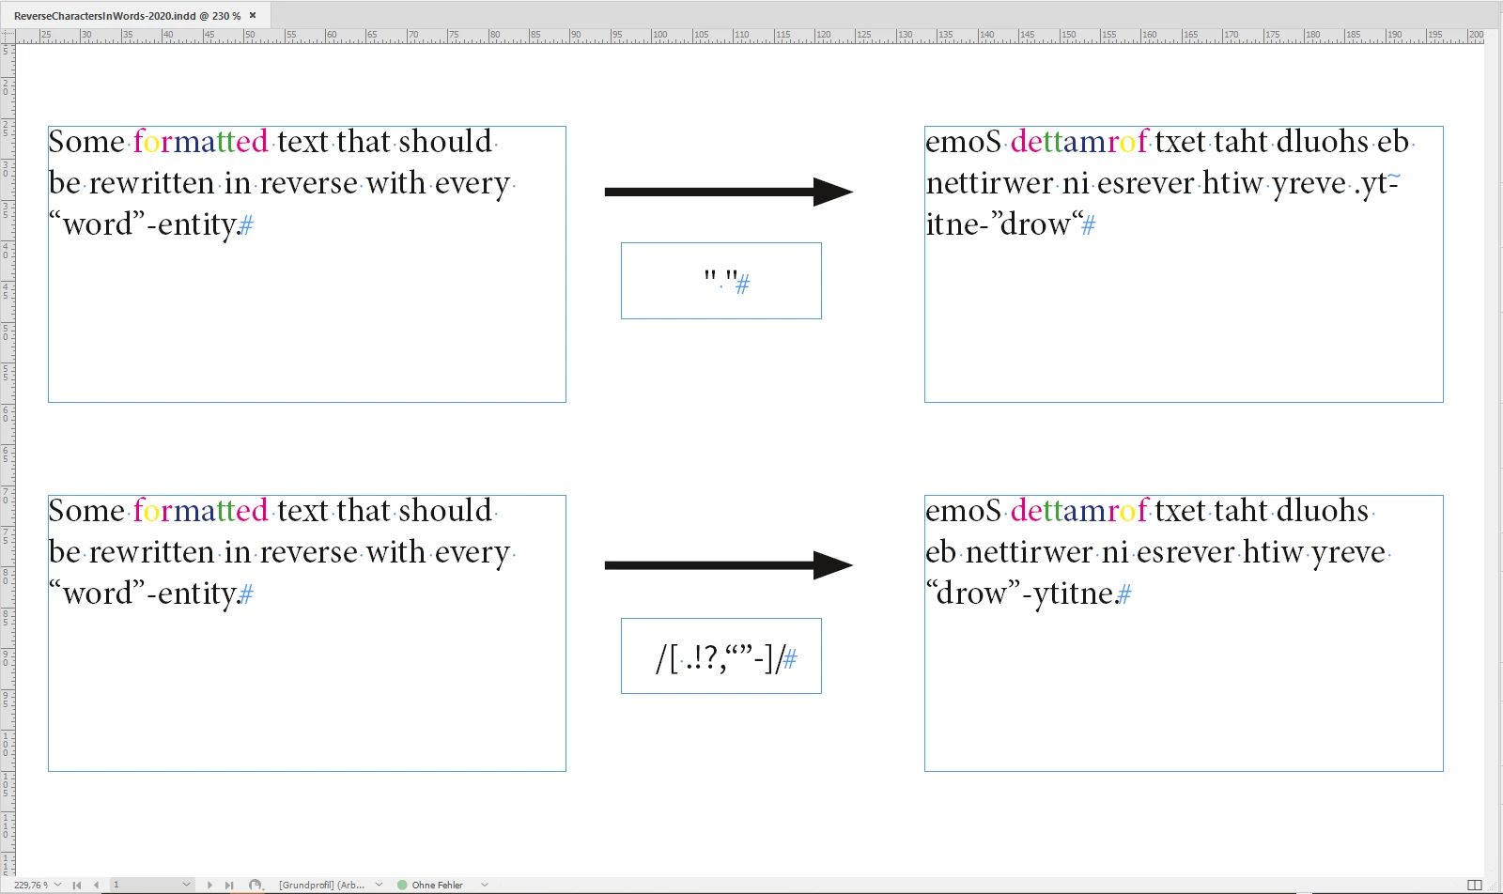Open the page number dropdown

pyautogui.click(x=186, y=885)
